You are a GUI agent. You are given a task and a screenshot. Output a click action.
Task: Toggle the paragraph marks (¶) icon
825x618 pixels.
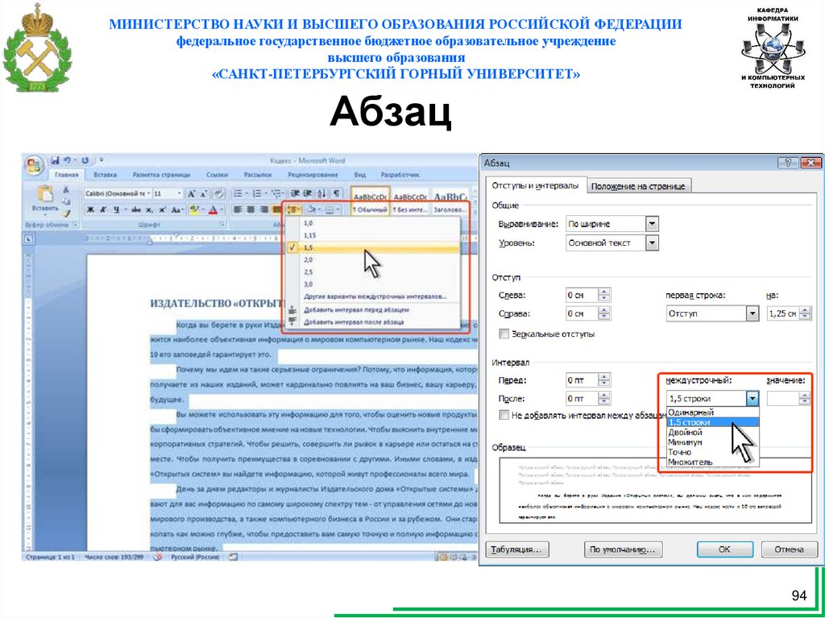click(x=336, y=193)
